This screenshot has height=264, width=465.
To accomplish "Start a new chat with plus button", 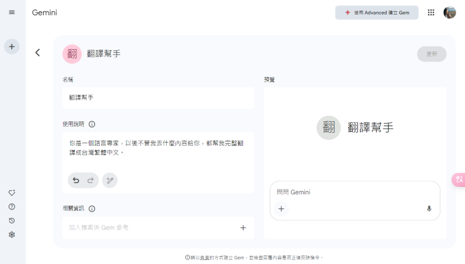I will point(12,46).
